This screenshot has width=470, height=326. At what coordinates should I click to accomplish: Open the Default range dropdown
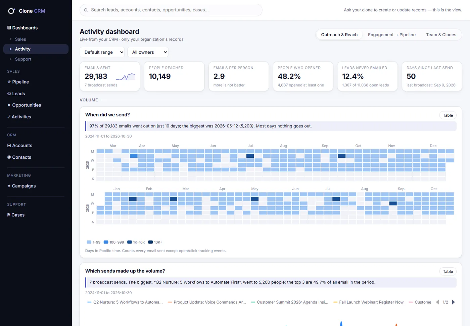click(102, 52)
